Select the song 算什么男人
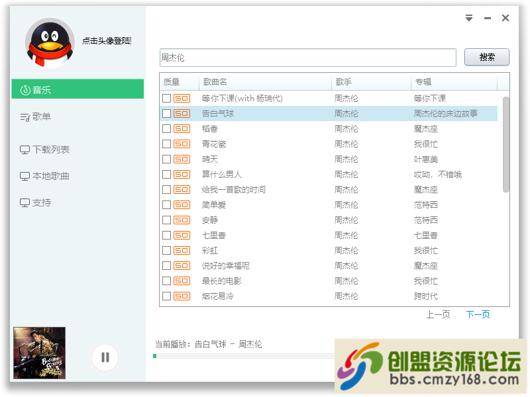This screenshot has width=530, height=397. [x=222, y=174]
